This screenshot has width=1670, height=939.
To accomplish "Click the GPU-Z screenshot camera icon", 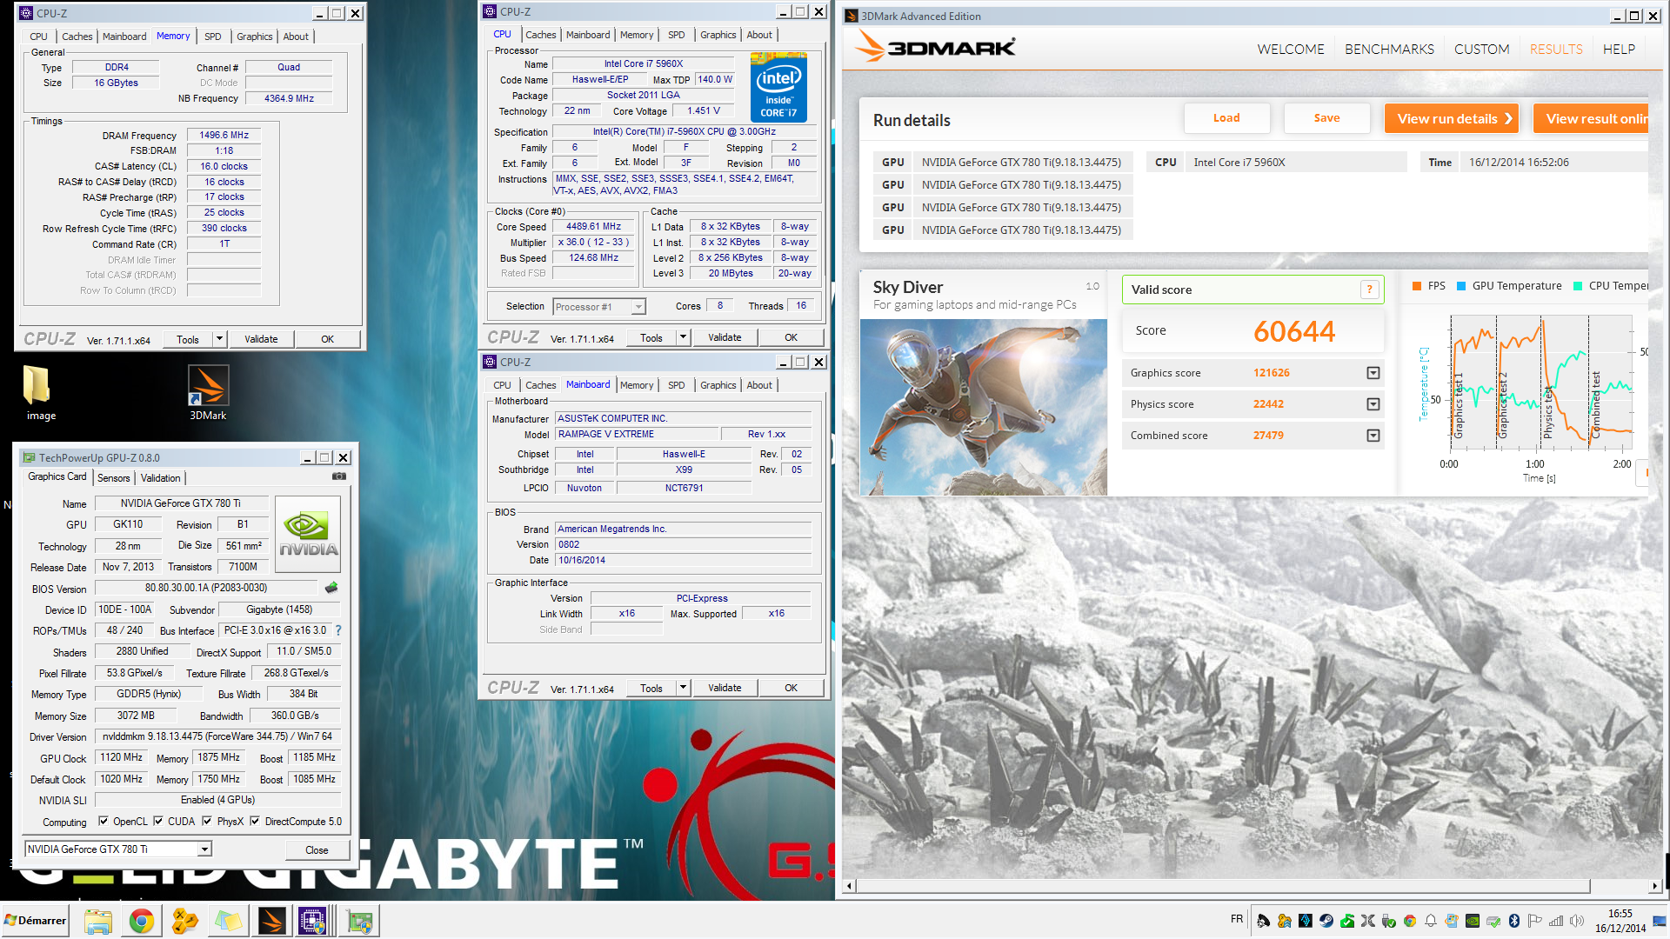I will pyautogui.click(x=339, y=476).
